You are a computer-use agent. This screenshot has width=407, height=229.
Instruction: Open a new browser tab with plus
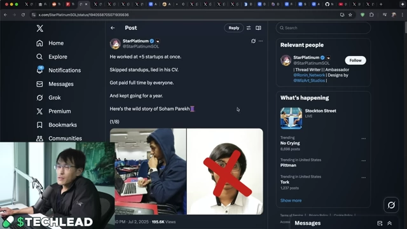pos(381,4)
